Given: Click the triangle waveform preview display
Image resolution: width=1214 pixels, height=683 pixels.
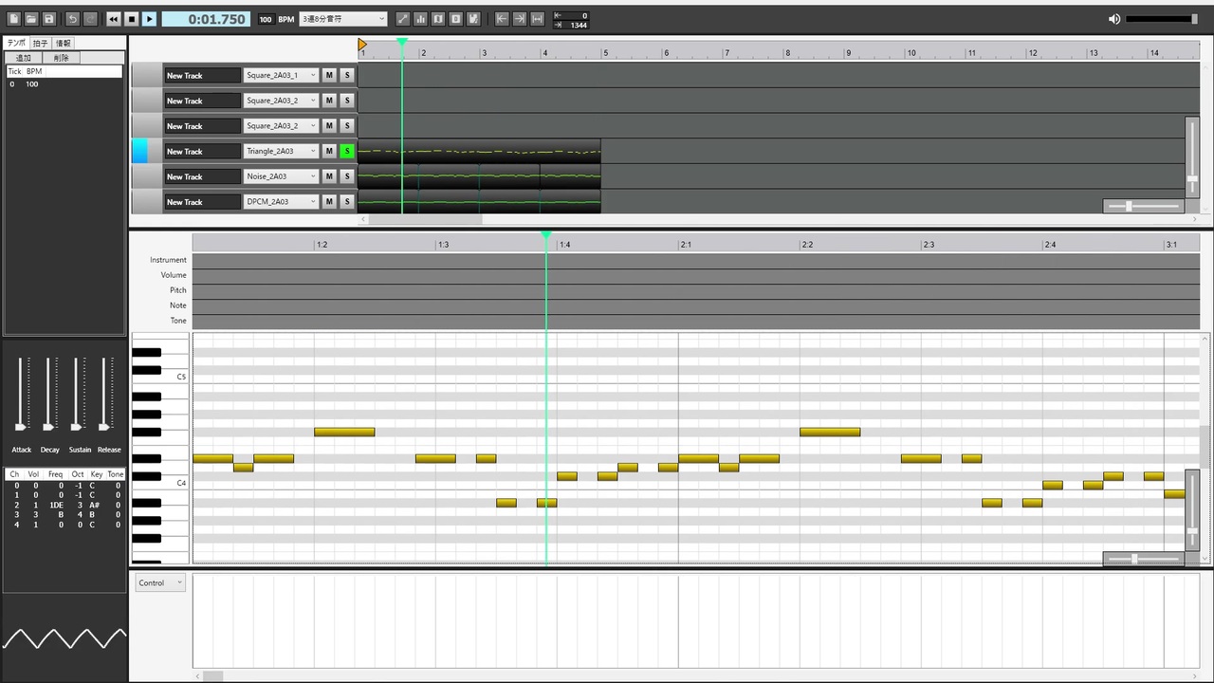Looking at the screenshot, I should 64,637.
